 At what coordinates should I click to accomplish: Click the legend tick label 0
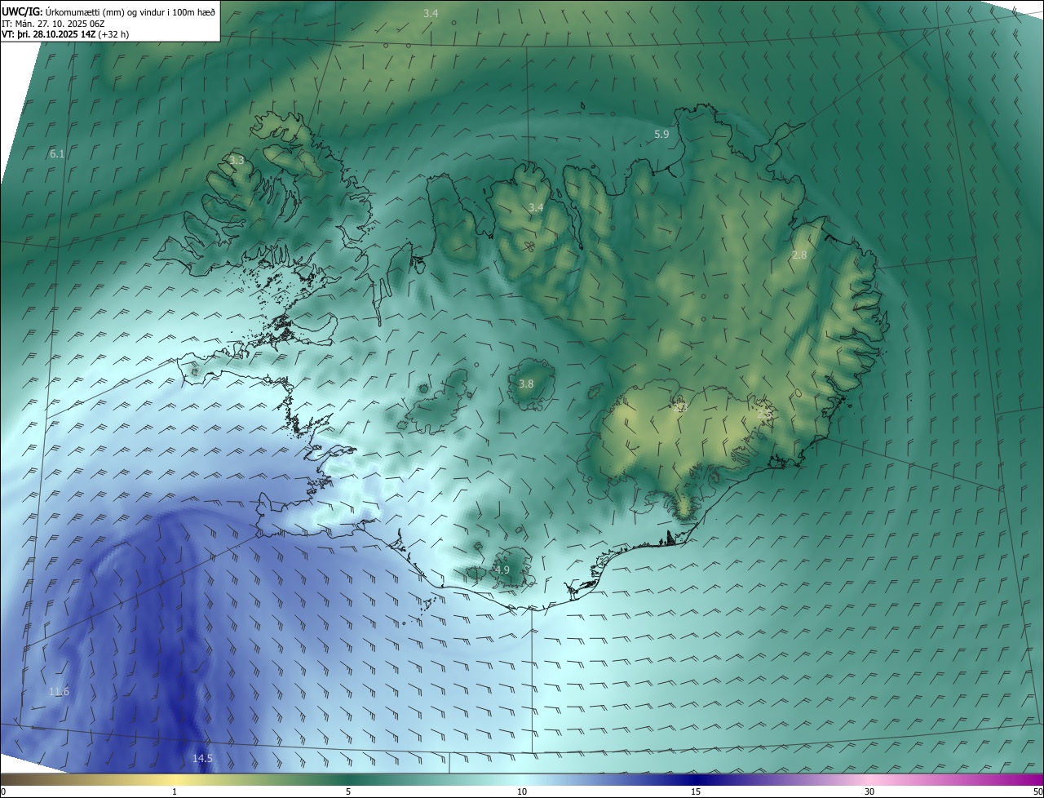[3, 791]
